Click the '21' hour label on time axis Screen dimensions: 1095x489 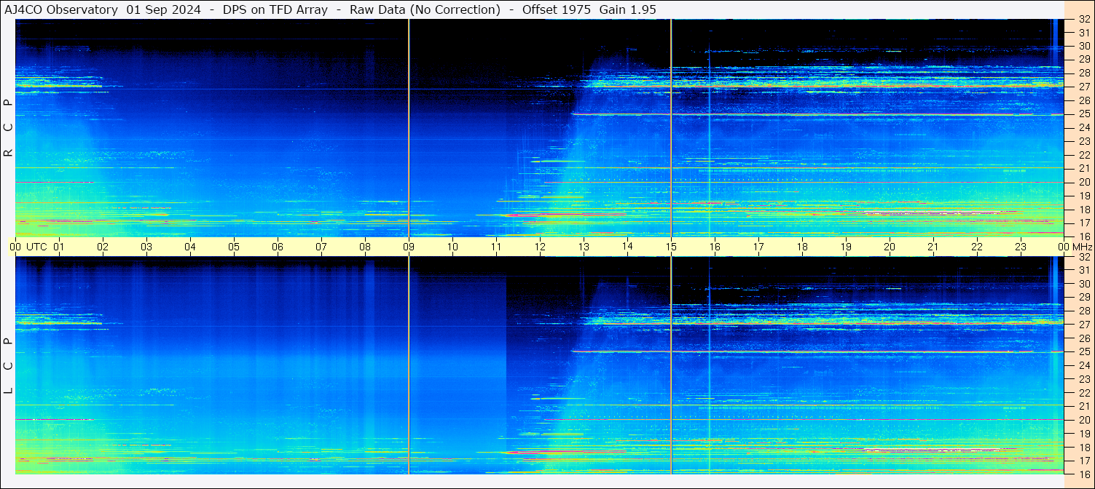coord(933,247)
